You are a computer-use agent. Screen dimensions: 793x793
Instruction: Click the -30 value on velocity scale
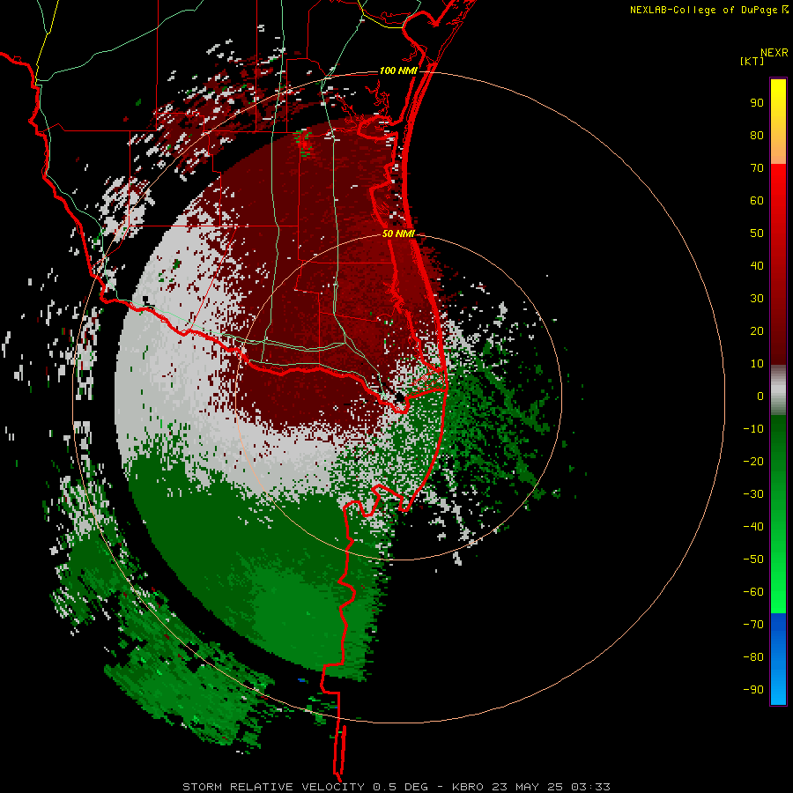click(753, 494)
